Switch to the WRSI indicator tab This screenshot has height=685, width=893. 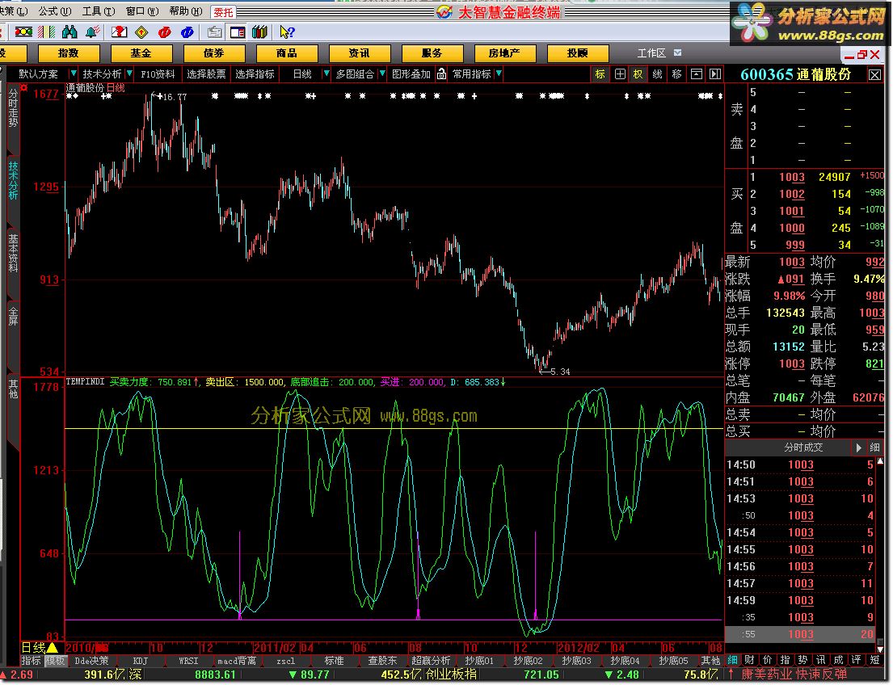pos(188,661)
